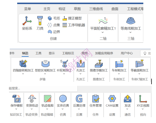Click the 保存模板 save template icon
This screenshot has width=156, height=123.
point(16,98)
